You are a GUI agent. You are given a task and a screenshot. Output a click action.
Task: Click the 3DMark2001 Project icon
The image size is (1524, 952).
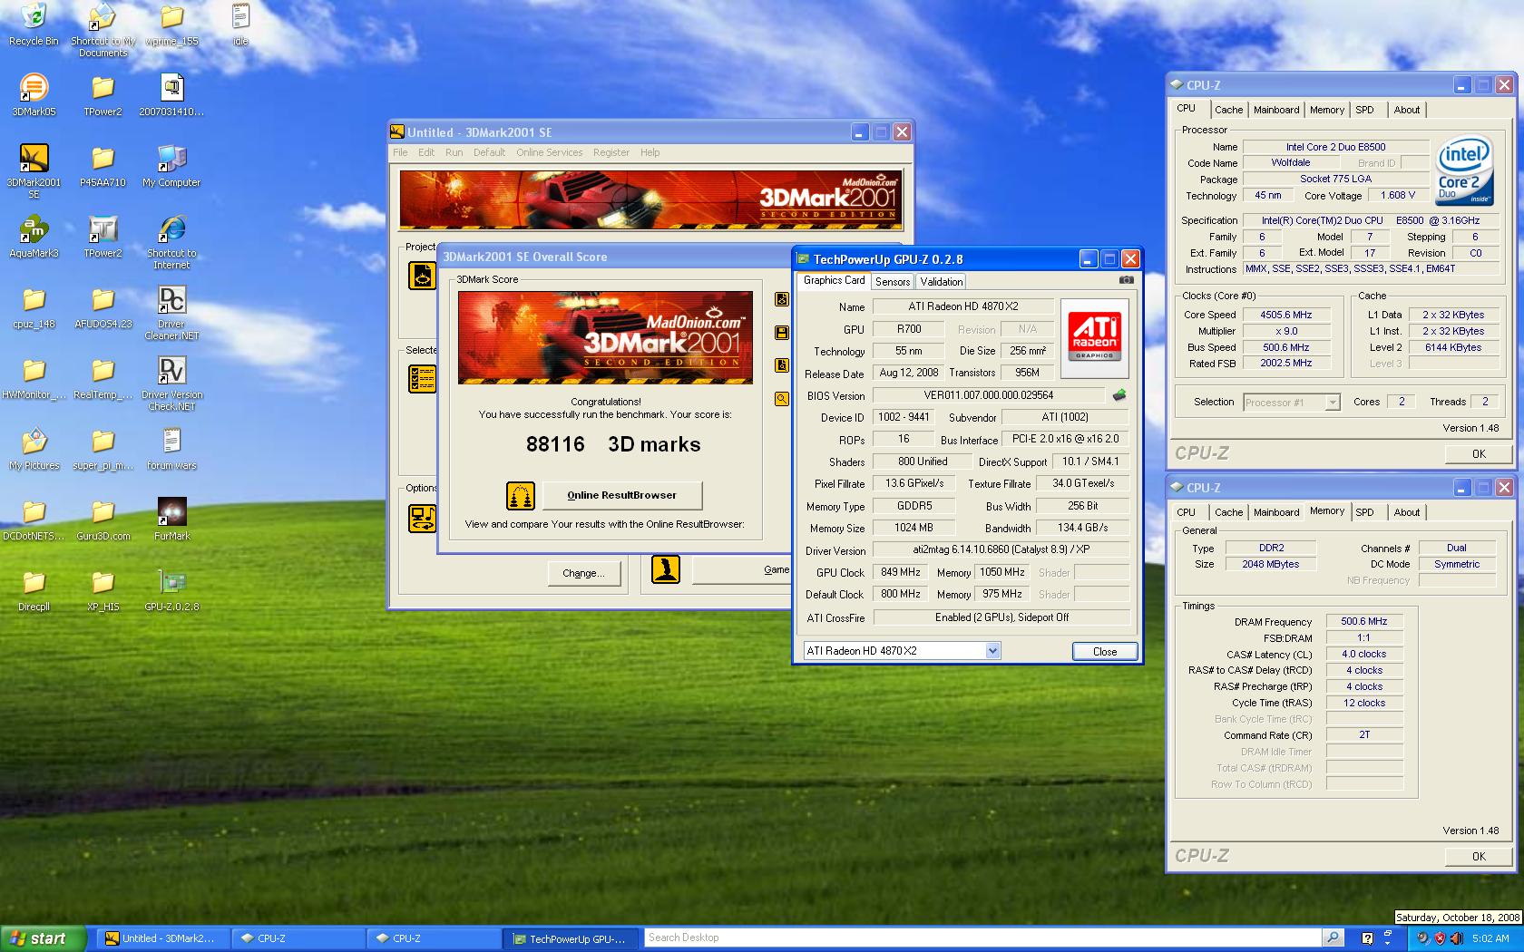coord(422,276)
